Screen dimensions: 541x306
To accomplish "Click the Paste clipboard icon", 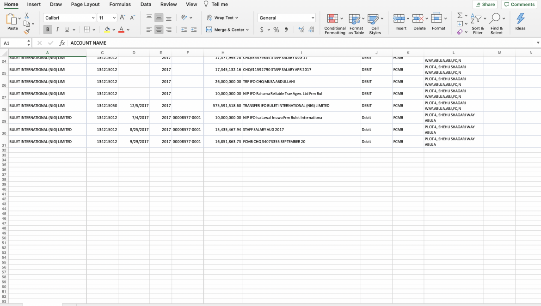I will 11,19.
